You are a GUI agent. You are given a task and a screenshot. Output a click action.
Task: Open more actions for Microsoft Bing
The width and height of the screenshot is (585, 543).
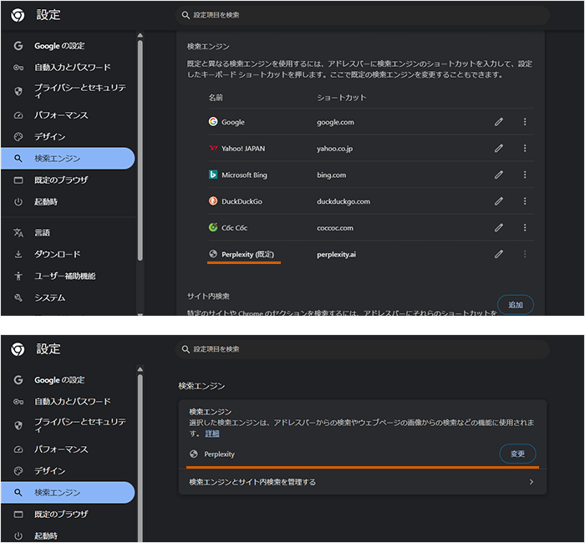(525, 175)
